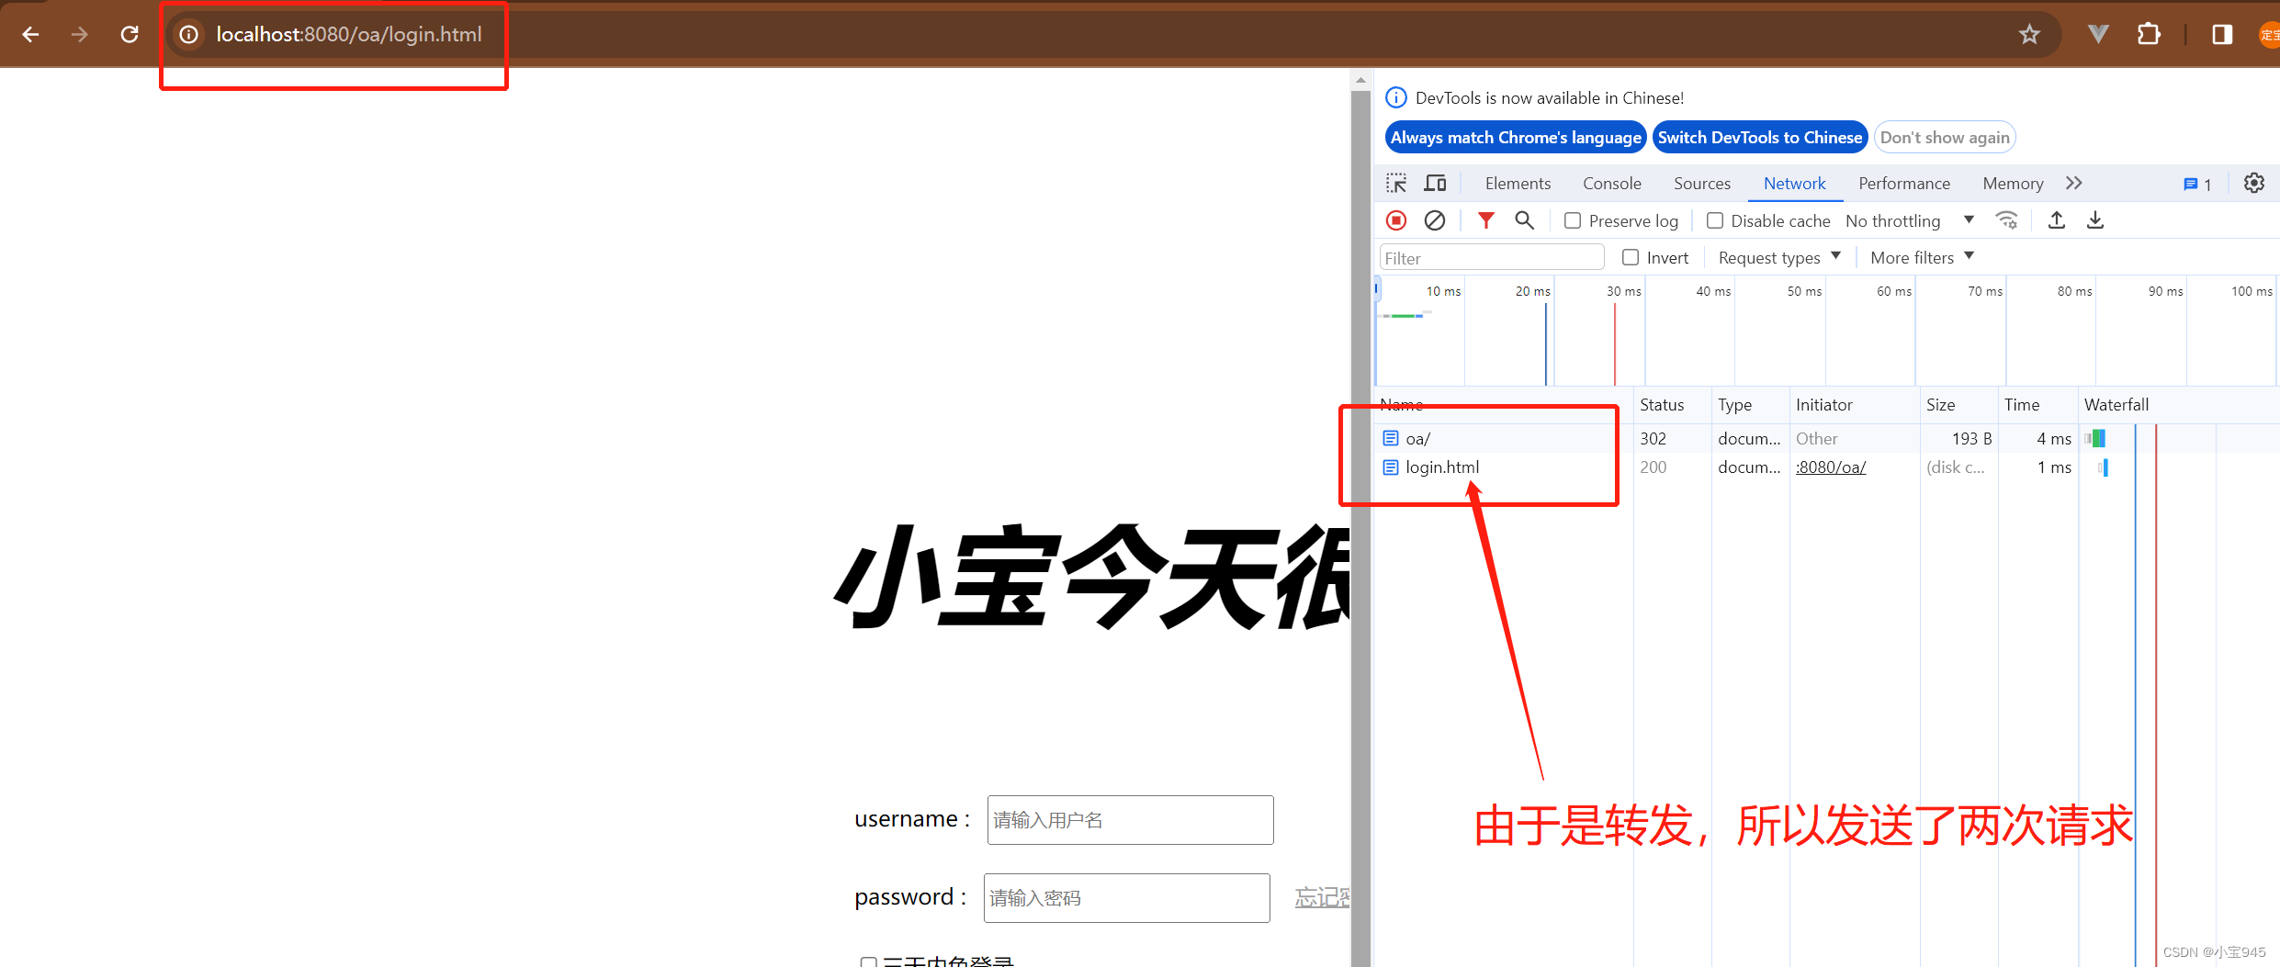Show more DevTools tabs with chevrons
2280x967 pixels.
tap(2074, 184)
